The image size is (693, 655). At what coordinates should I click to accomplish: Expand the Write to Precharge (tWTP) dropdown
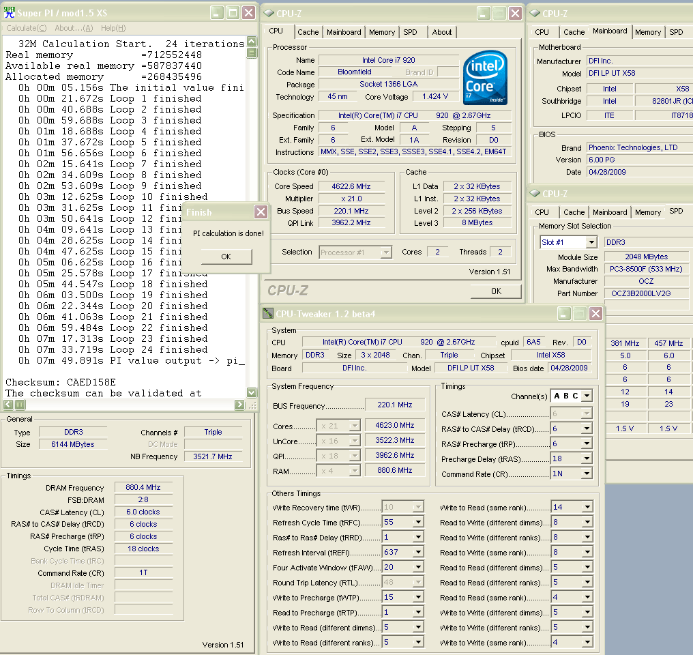tap(417, 598)
